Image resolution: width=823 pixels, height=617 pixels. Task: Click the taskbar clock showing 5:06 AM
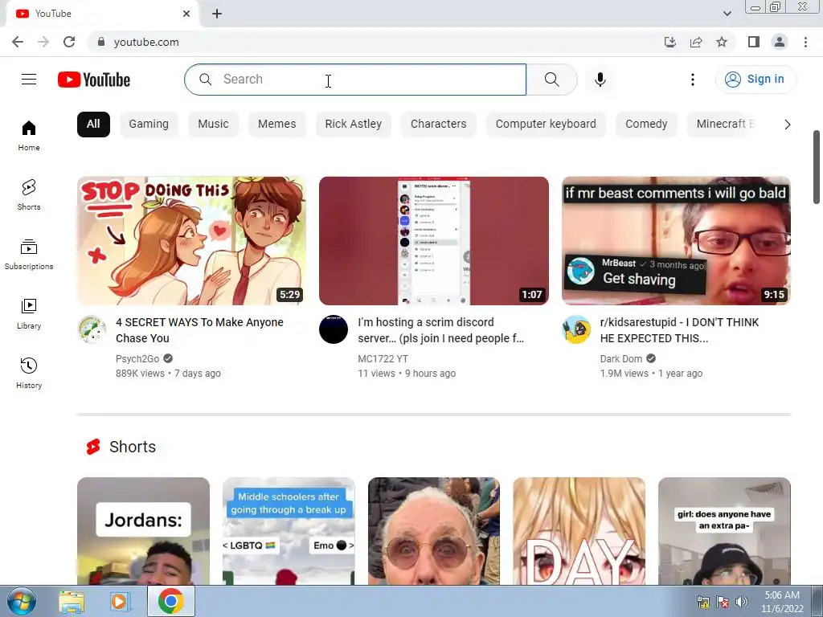pos(782,602)
